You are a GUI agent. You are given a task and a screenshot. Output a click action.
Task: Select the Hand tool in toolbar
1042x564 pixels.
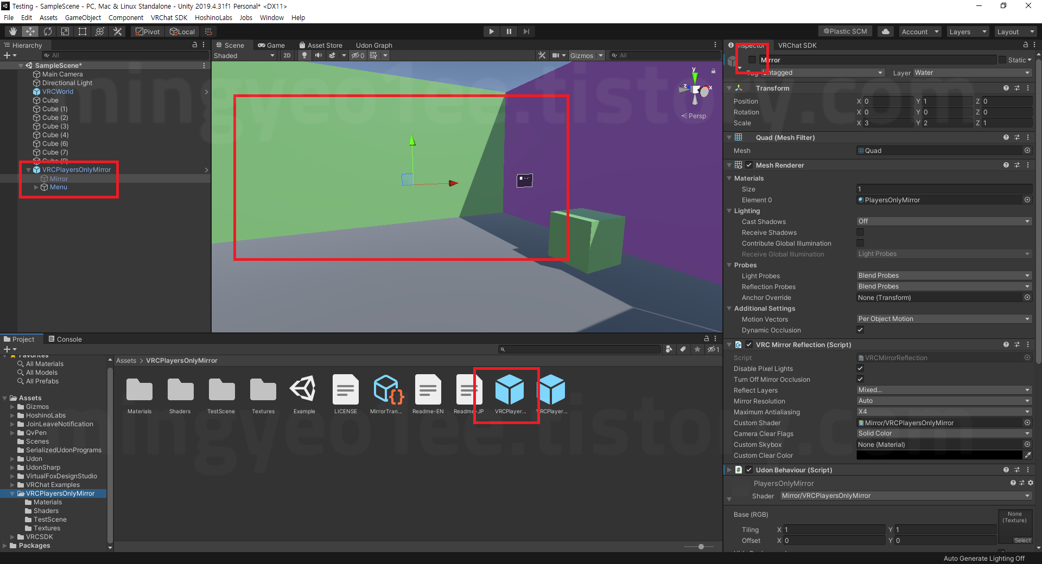click(x=13, y=31)
